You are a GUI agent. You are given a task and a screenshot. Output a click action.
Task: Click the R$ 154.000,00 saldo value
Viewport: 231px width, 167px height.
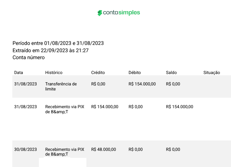180,107
